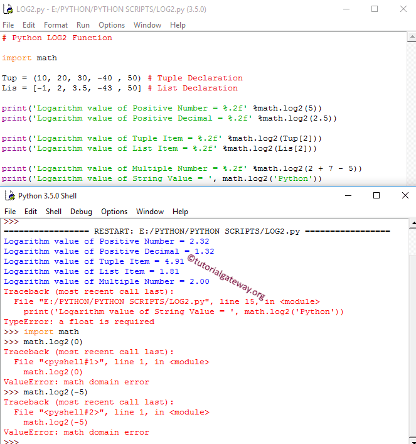Screen dimensions: 416x444
Task: Click the print line with math.log2(Tup[2])
Action: 162,138
